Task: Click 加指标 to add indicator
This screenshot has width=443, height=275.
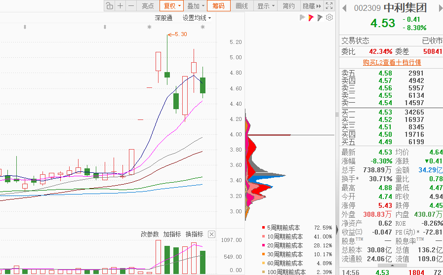Action: (x=172, y=234)
